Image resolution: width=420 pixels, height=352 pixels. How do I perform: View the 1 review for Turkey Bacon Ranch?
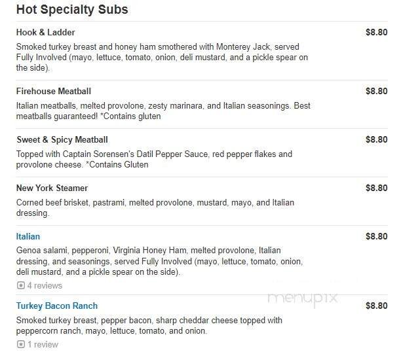point(43,344)
